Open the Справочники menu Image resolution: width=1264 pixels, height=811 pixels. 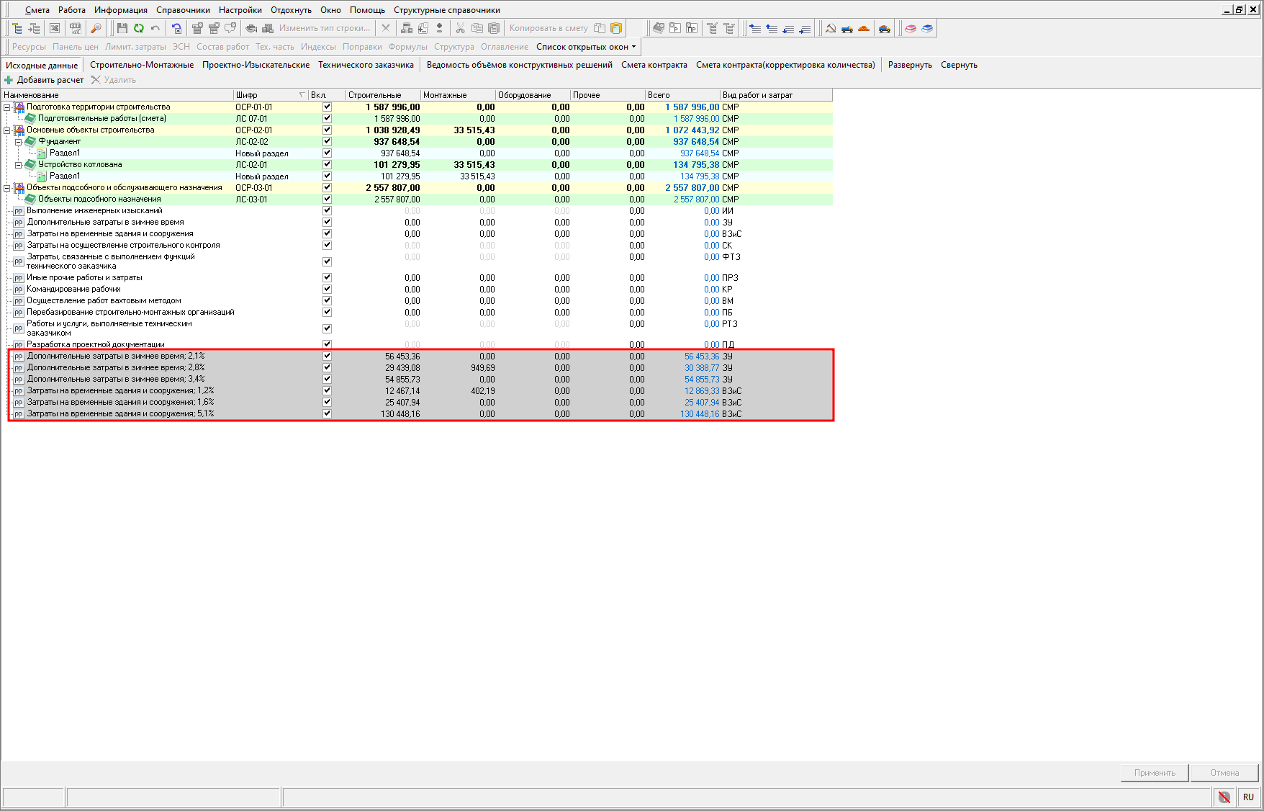coord(183,10)
